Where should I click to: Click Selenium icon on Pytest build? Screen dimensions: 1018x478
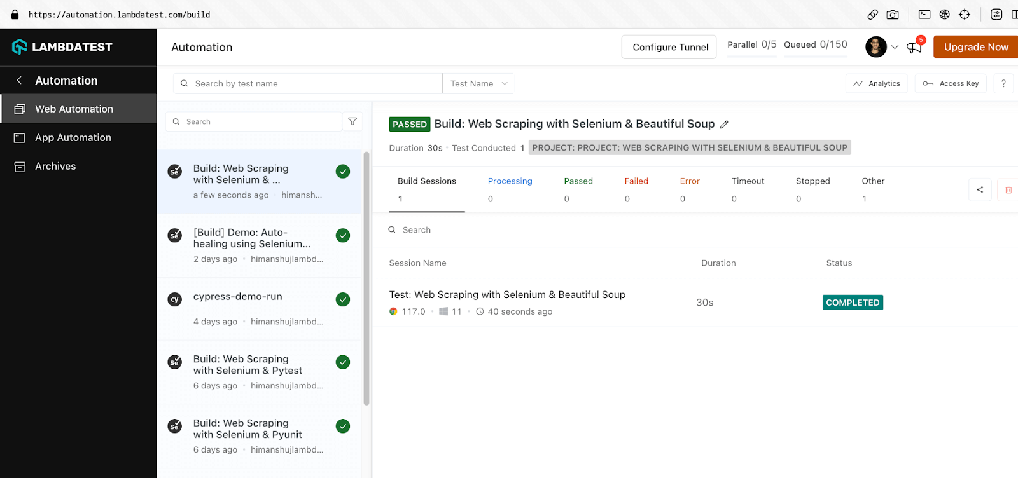pos(174,362)
